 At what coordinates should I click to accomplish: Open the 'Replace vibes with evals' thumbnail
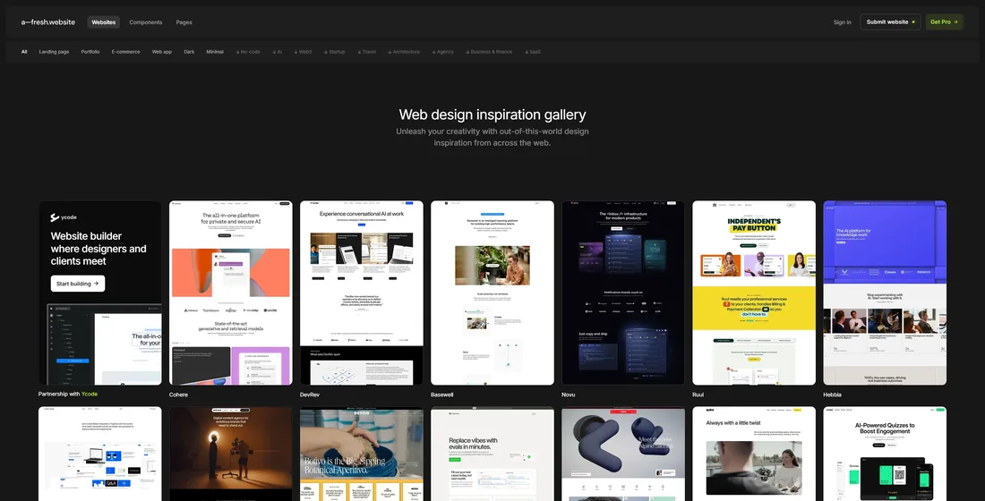point(492,454)
